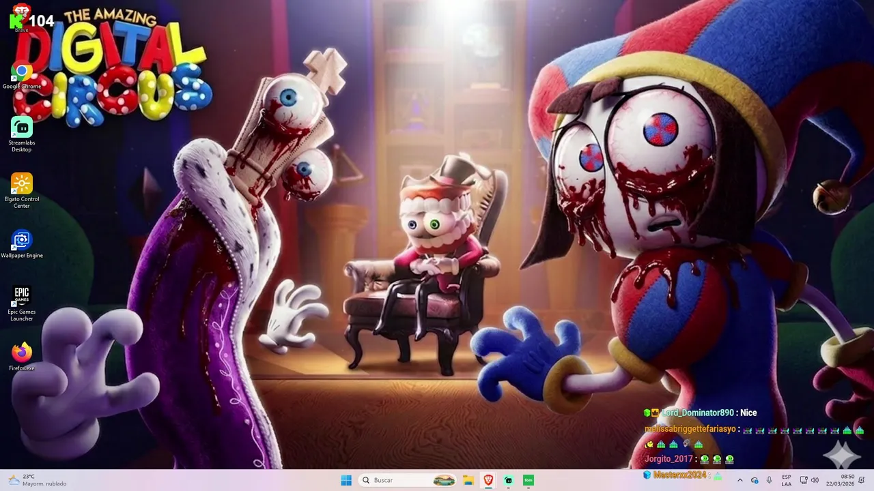Open Epic Games Launcher shortcut
Viewport: 874px width, 491px height.
[x=21, y=303]
